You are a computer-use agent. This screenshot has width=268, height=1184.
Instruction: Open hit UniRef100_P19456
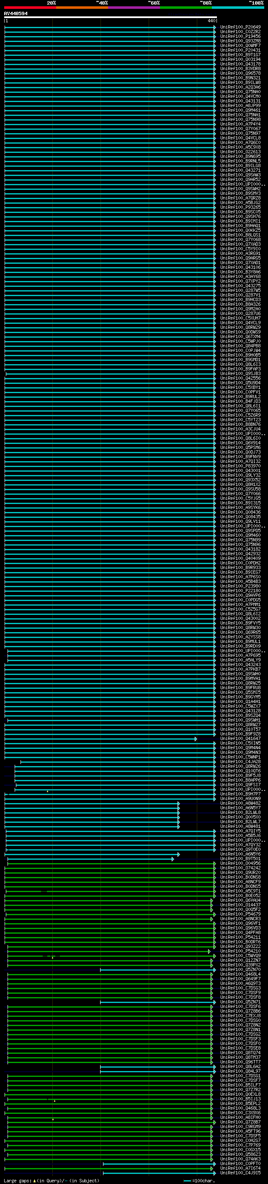pos(240,36)
